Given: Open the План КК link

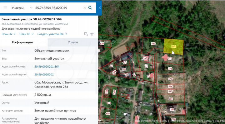Looking at the screenshot, I should click(26, 34).
